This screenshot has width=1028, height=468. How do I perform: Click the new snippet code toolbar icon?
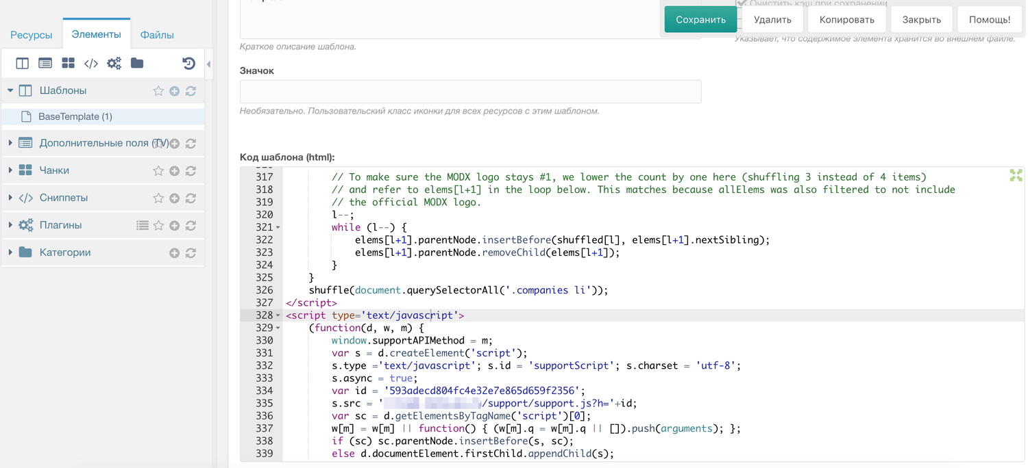click(x=91, y=64)
